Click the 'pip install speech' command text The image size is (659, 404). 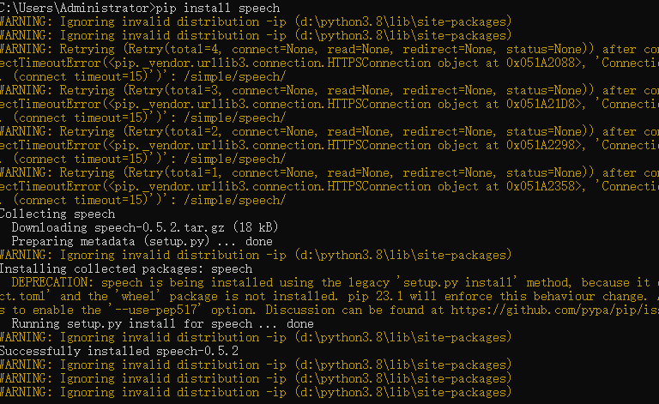(218, 9)
